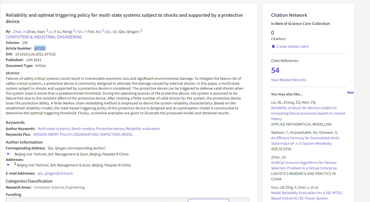
Task: Click the qiu_qingan@163.com email address
Action: click(55, 173)
